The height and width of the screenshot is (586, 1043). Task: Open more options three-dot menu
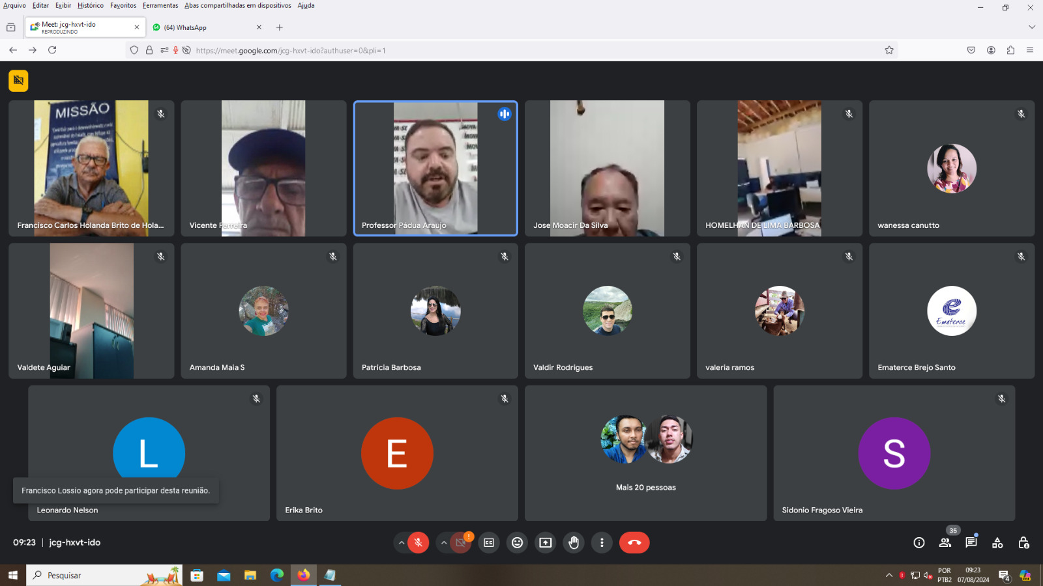602,542
